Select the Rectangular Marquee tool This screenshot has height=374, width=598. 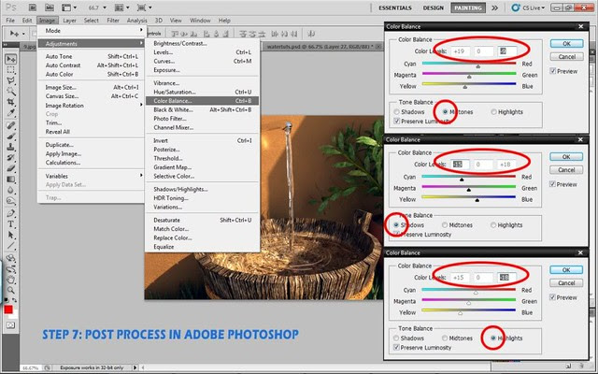(x=10, y=70)
